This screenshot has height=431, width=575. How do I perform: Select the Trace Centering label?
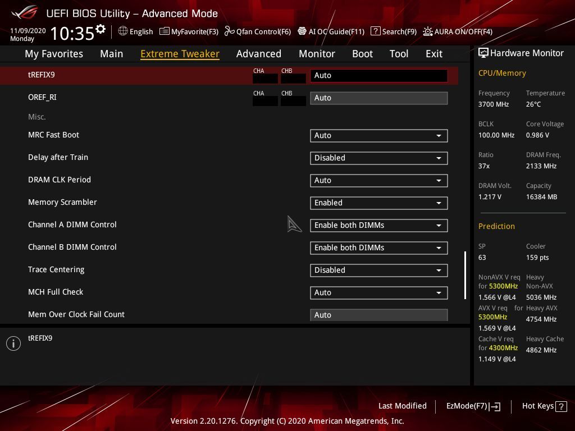click(56, 269)
